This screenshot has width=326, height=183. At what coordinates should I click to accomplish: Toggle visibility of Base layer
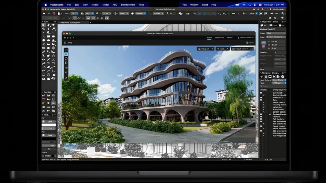click(x=261, y=100)
